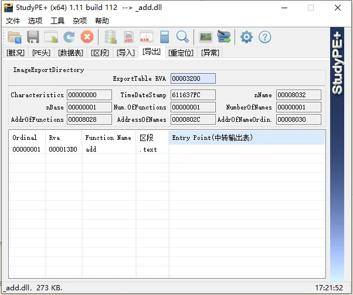The width and height of the screenshot is (353, 295).
Task: Click the Function Name column header
Action: [108, 138]
